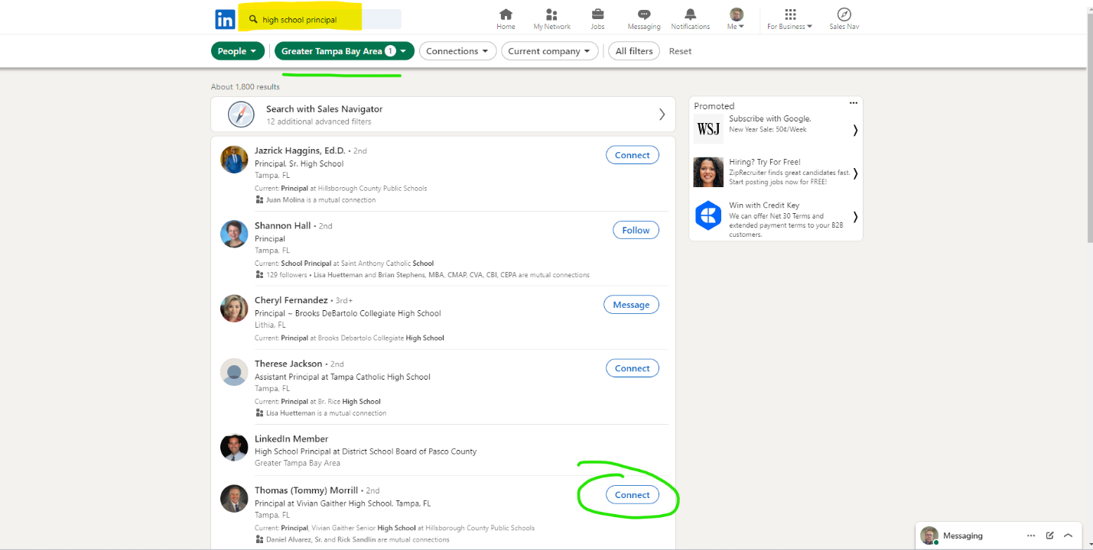This screenshot has width=1093, height=550.
Task: Follow Shannon Hall
Action: [x=636, y=230]
